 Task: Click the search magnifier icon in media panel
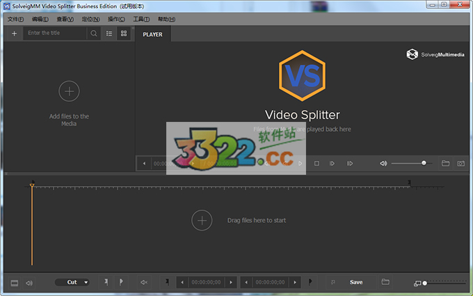pos(94,33)
